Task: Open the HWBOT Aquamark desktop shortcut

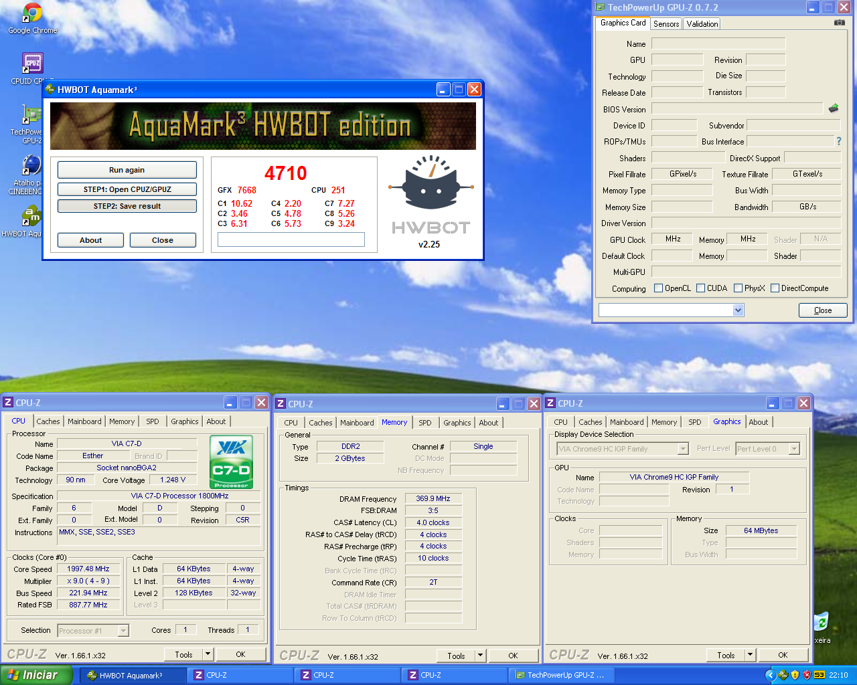Action: (x=31, y=215)
